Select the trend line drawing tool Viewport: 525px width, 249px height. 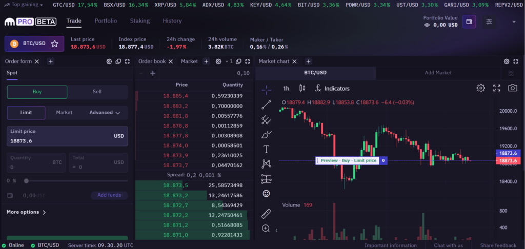(x=266, y=105)
